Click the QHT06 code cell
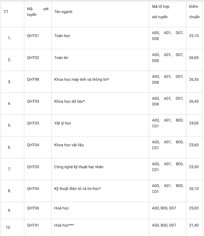 (33, 208)
